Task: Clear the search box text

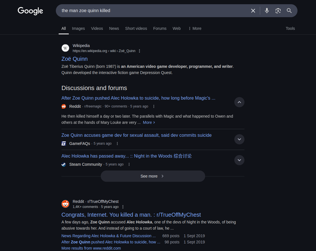Action: pos(253,11)
